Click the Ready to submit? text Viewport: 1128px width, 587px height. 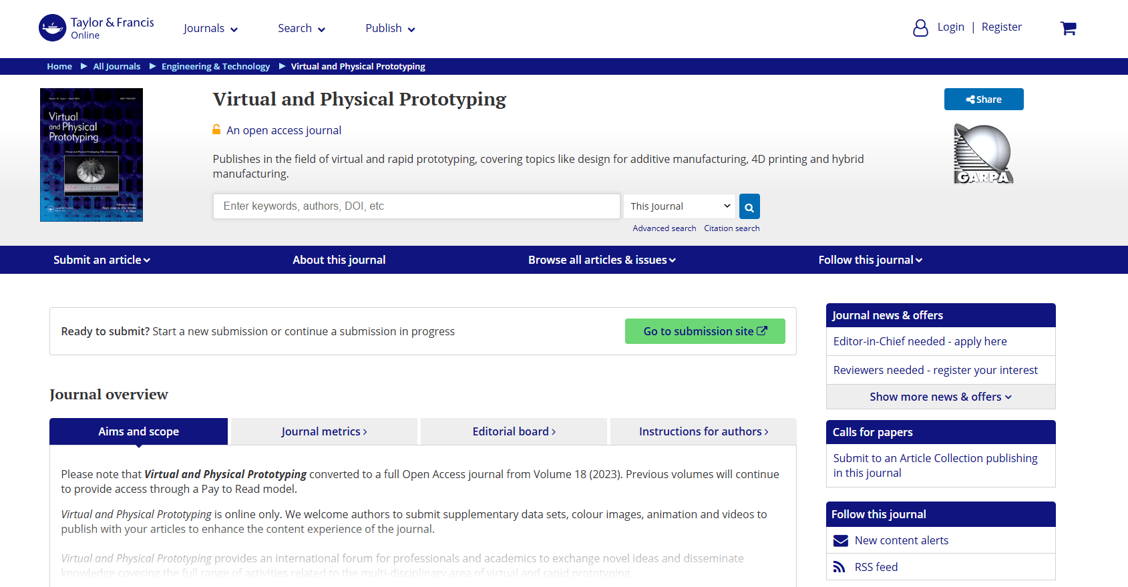tap(106, 331)
